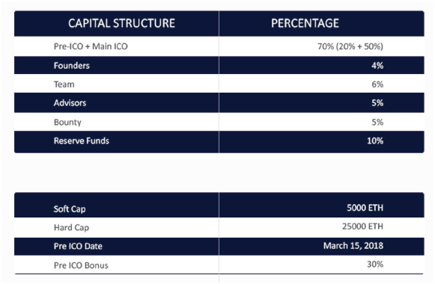
Task: Click the Founders 4% value
Action: [377, 66]
